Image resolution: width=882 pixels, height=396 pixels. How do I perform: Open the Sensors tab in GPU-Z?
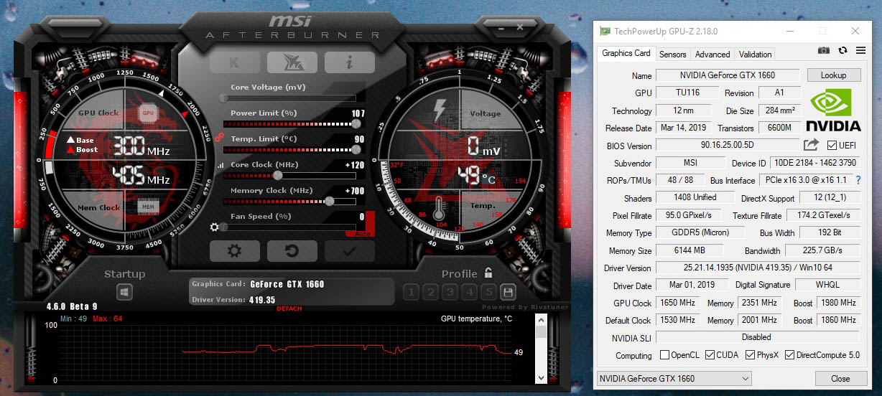click(673, 55)
